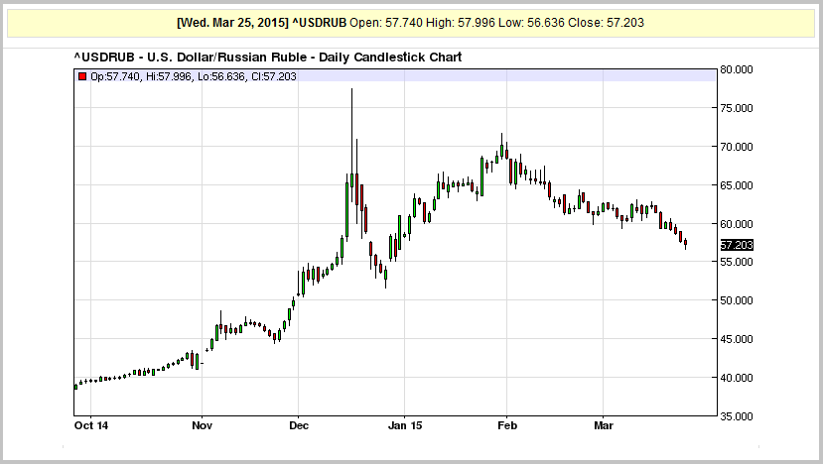Click the 45.000 price axis label
The width and height of the screenshot is (823, 464).
click(x=737, y=339)
